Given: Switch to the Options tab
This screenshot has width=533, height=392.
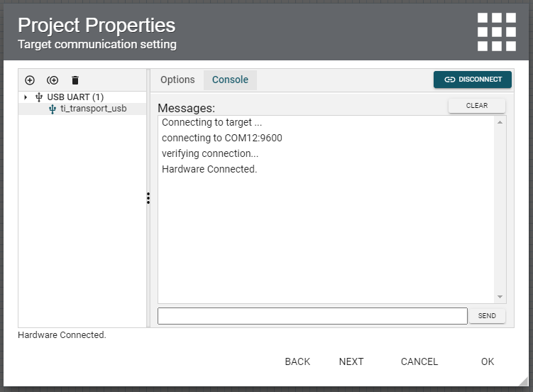Looking at the screenshot, I should coord(177,80).
